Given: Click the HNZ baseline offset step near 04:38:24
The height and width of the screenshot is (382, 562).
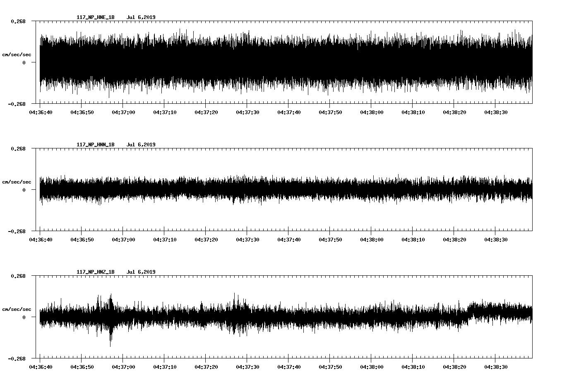Looking at the screenshot, I should [x=469, y=310].
